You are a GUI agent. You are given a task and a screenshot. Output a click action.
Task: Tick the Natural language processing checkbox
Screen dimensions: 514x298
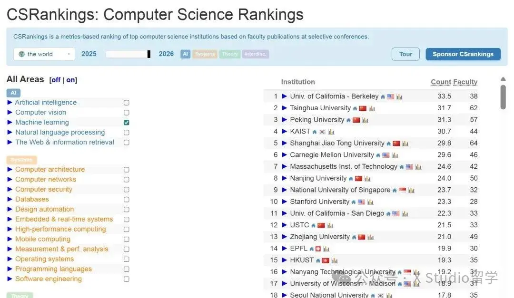tap(127, 133)
